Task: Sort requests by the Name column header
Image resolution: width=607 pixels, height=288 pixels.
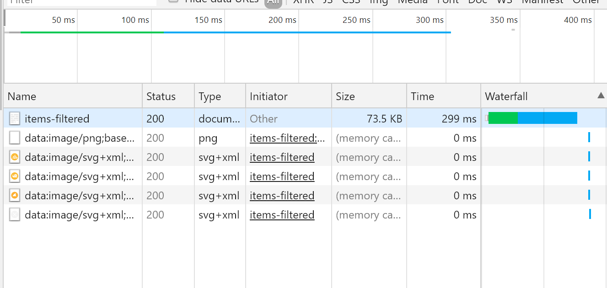Action: [22, 96]
